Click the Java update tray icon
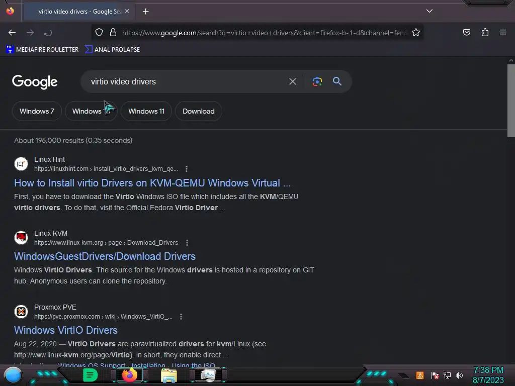This screenshot has height=386, width=515. point(420,375)
